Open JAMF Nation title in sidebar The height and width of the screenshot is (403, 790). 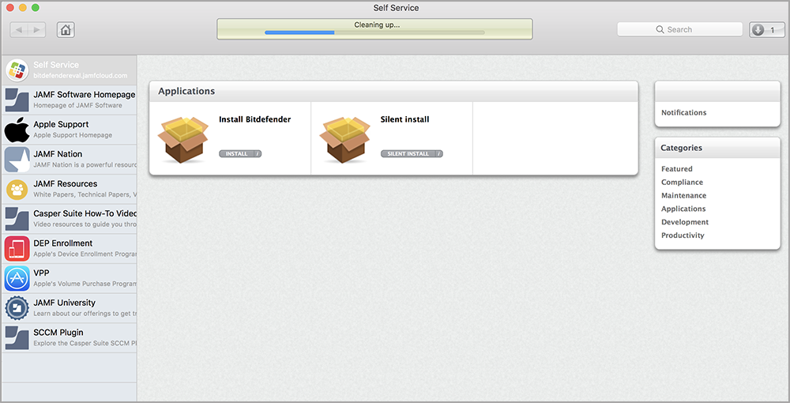[58, 154]
